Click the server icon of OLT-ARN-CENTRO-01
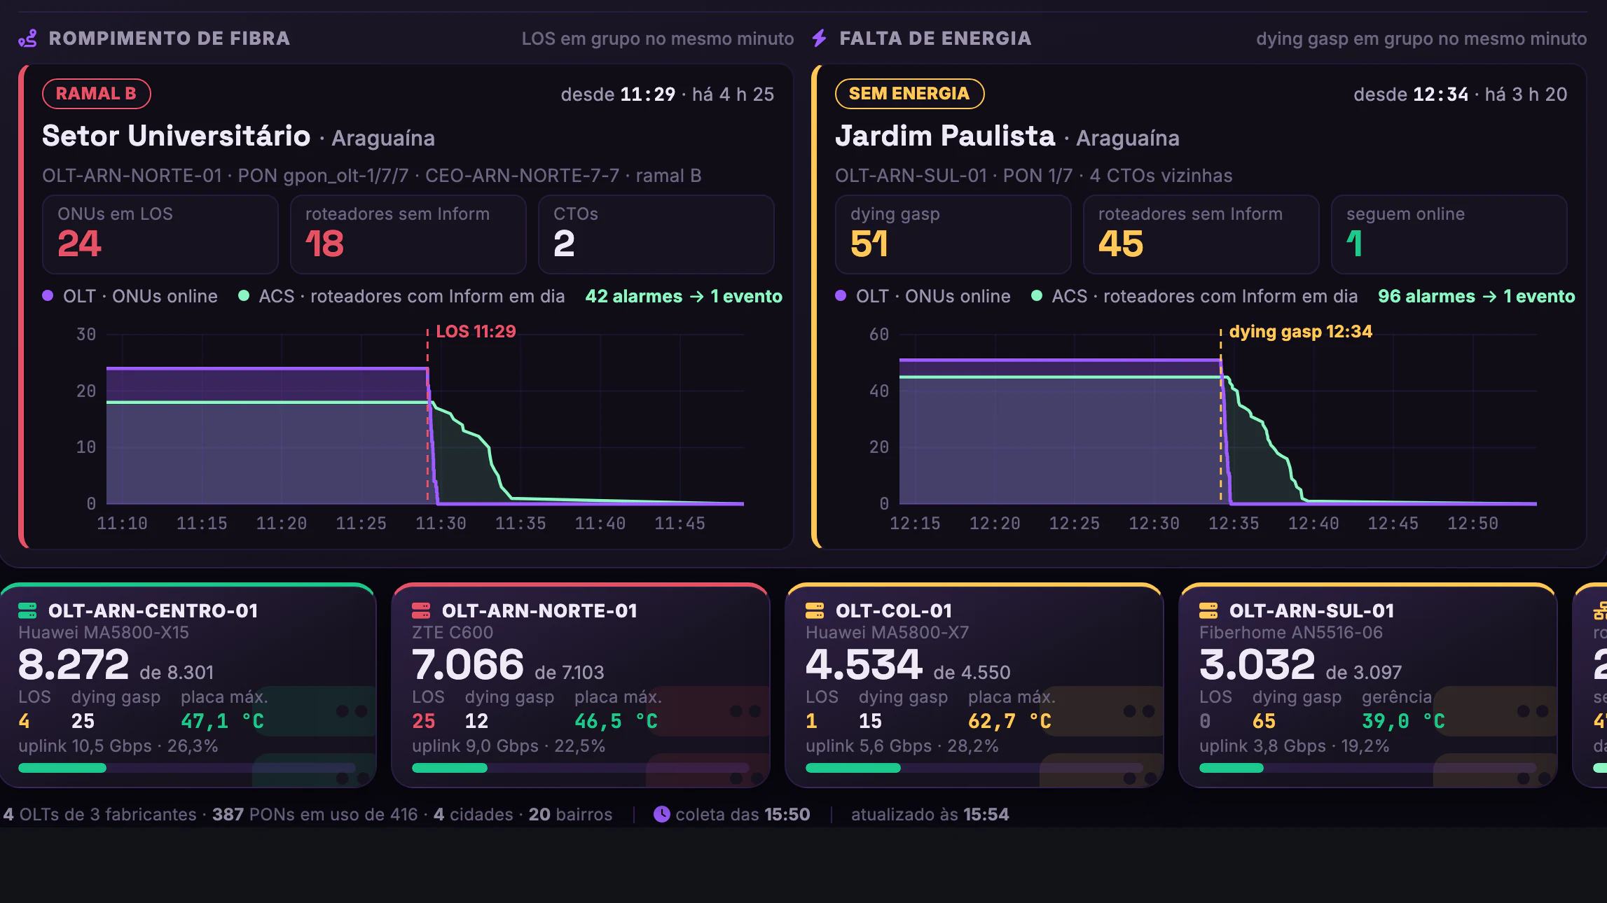The height and width of the screenshot is (903, 1607). [27, 611]
